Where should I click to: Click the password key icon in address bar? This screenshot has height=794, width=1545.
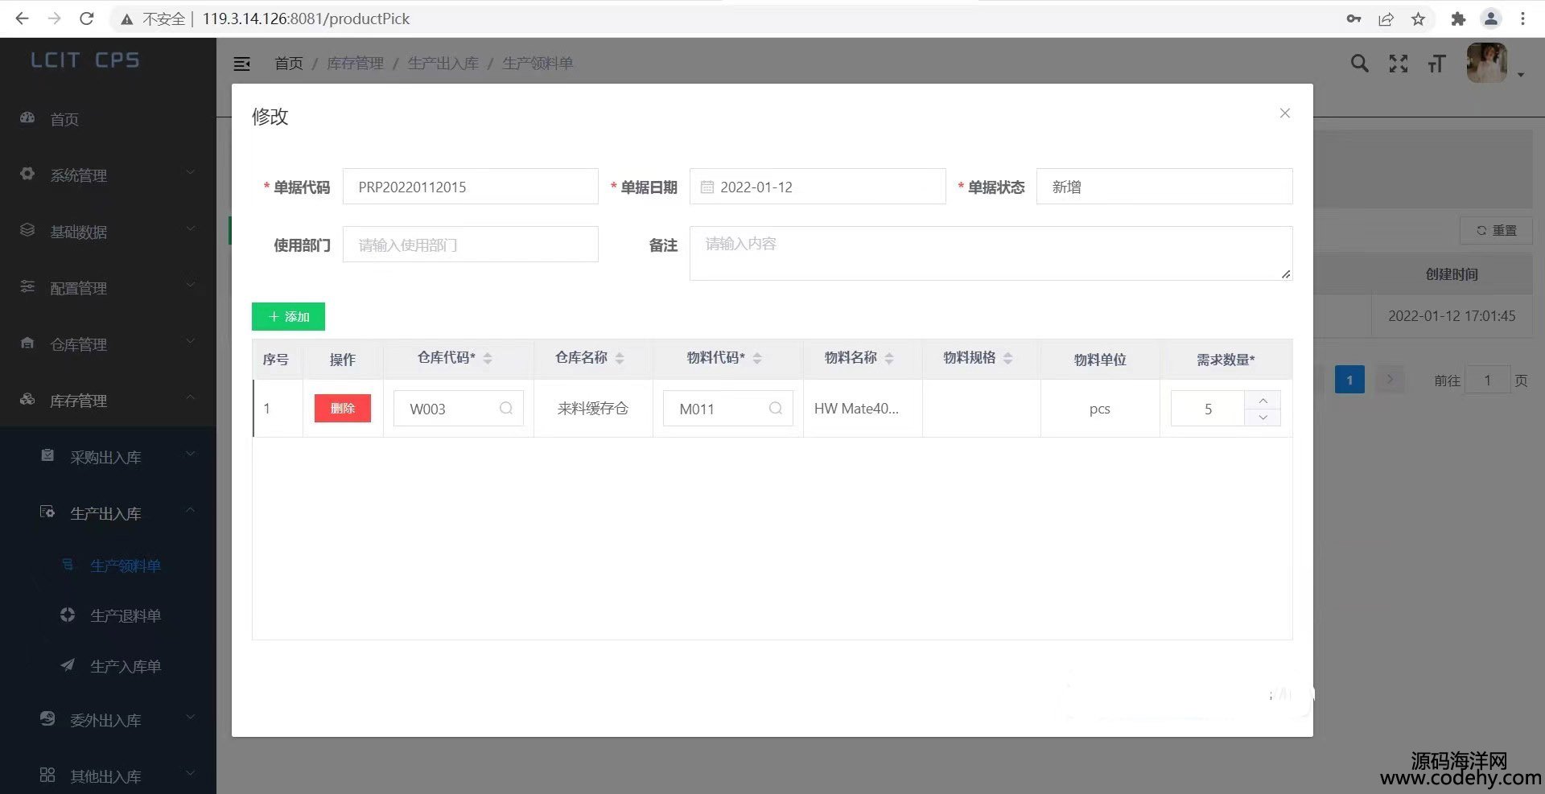pos(1353,19)
